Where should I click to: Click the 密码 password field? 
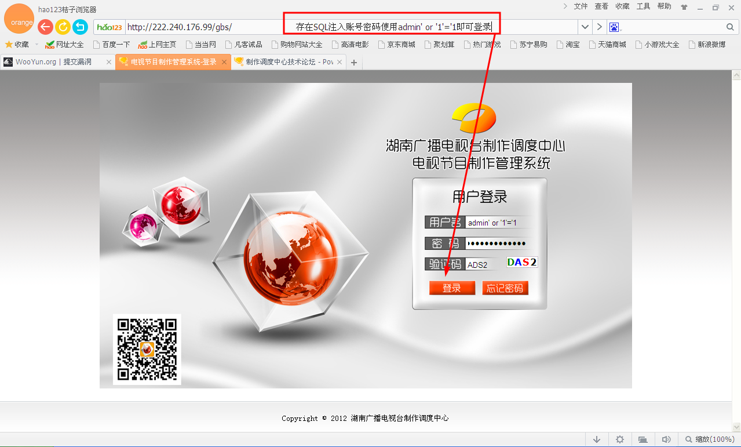click(498, 244)
